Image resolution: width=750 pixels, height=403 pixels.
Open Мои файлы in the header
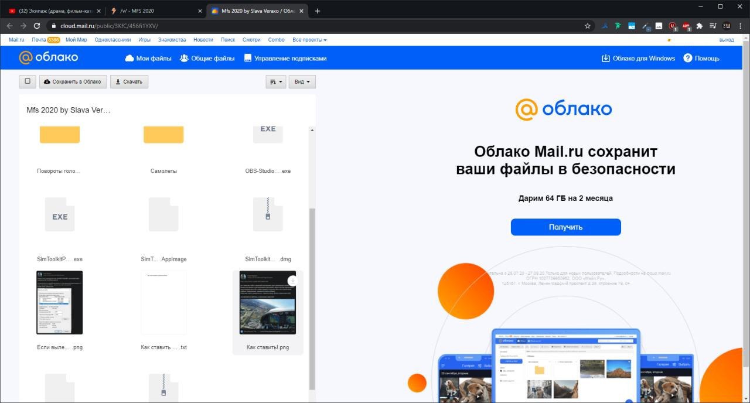(x=148, y=58)
